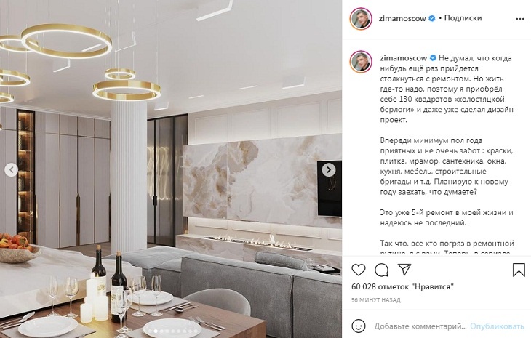Save the post with the bookmark icon
The image size is (531, 338).
(x=519, y=270)
